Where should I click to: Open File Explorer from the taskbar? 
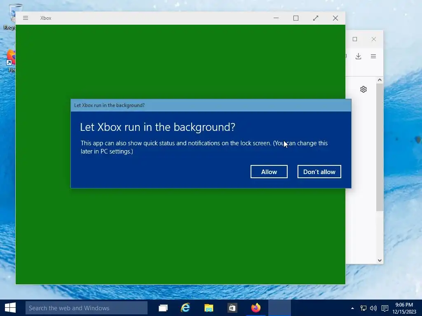pos(209,308)
